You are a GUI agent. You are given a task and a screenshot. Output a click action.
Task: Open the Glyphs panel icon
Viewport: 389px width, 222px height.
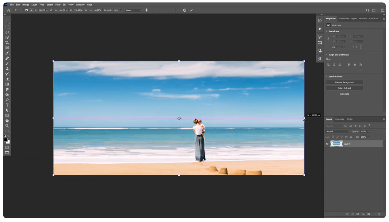(x=320, y=59)
